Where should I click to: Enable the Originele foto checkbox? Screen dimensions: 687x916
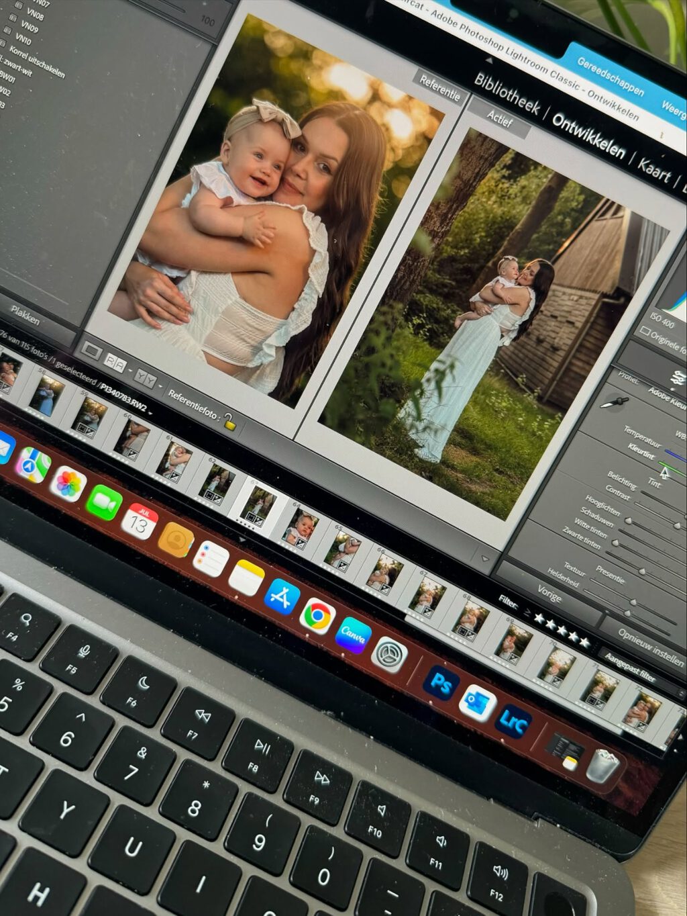[x=645, y=331]
